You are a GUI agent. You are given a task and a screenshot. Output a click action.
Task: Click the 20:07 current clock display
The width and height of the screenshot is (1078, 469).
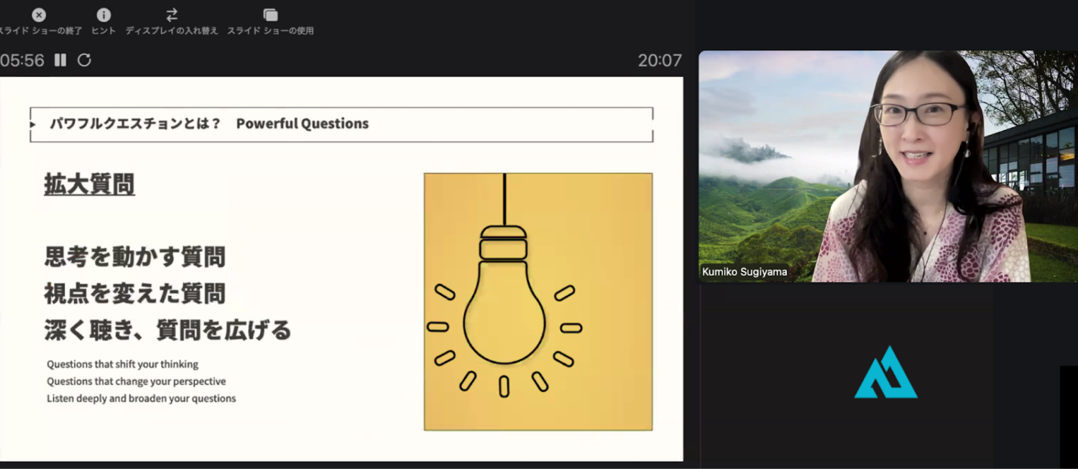[659, 60]
